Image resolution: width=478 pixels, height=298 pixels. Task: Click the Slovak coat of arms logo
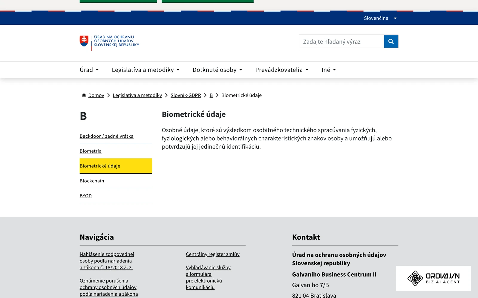point(84,41)
